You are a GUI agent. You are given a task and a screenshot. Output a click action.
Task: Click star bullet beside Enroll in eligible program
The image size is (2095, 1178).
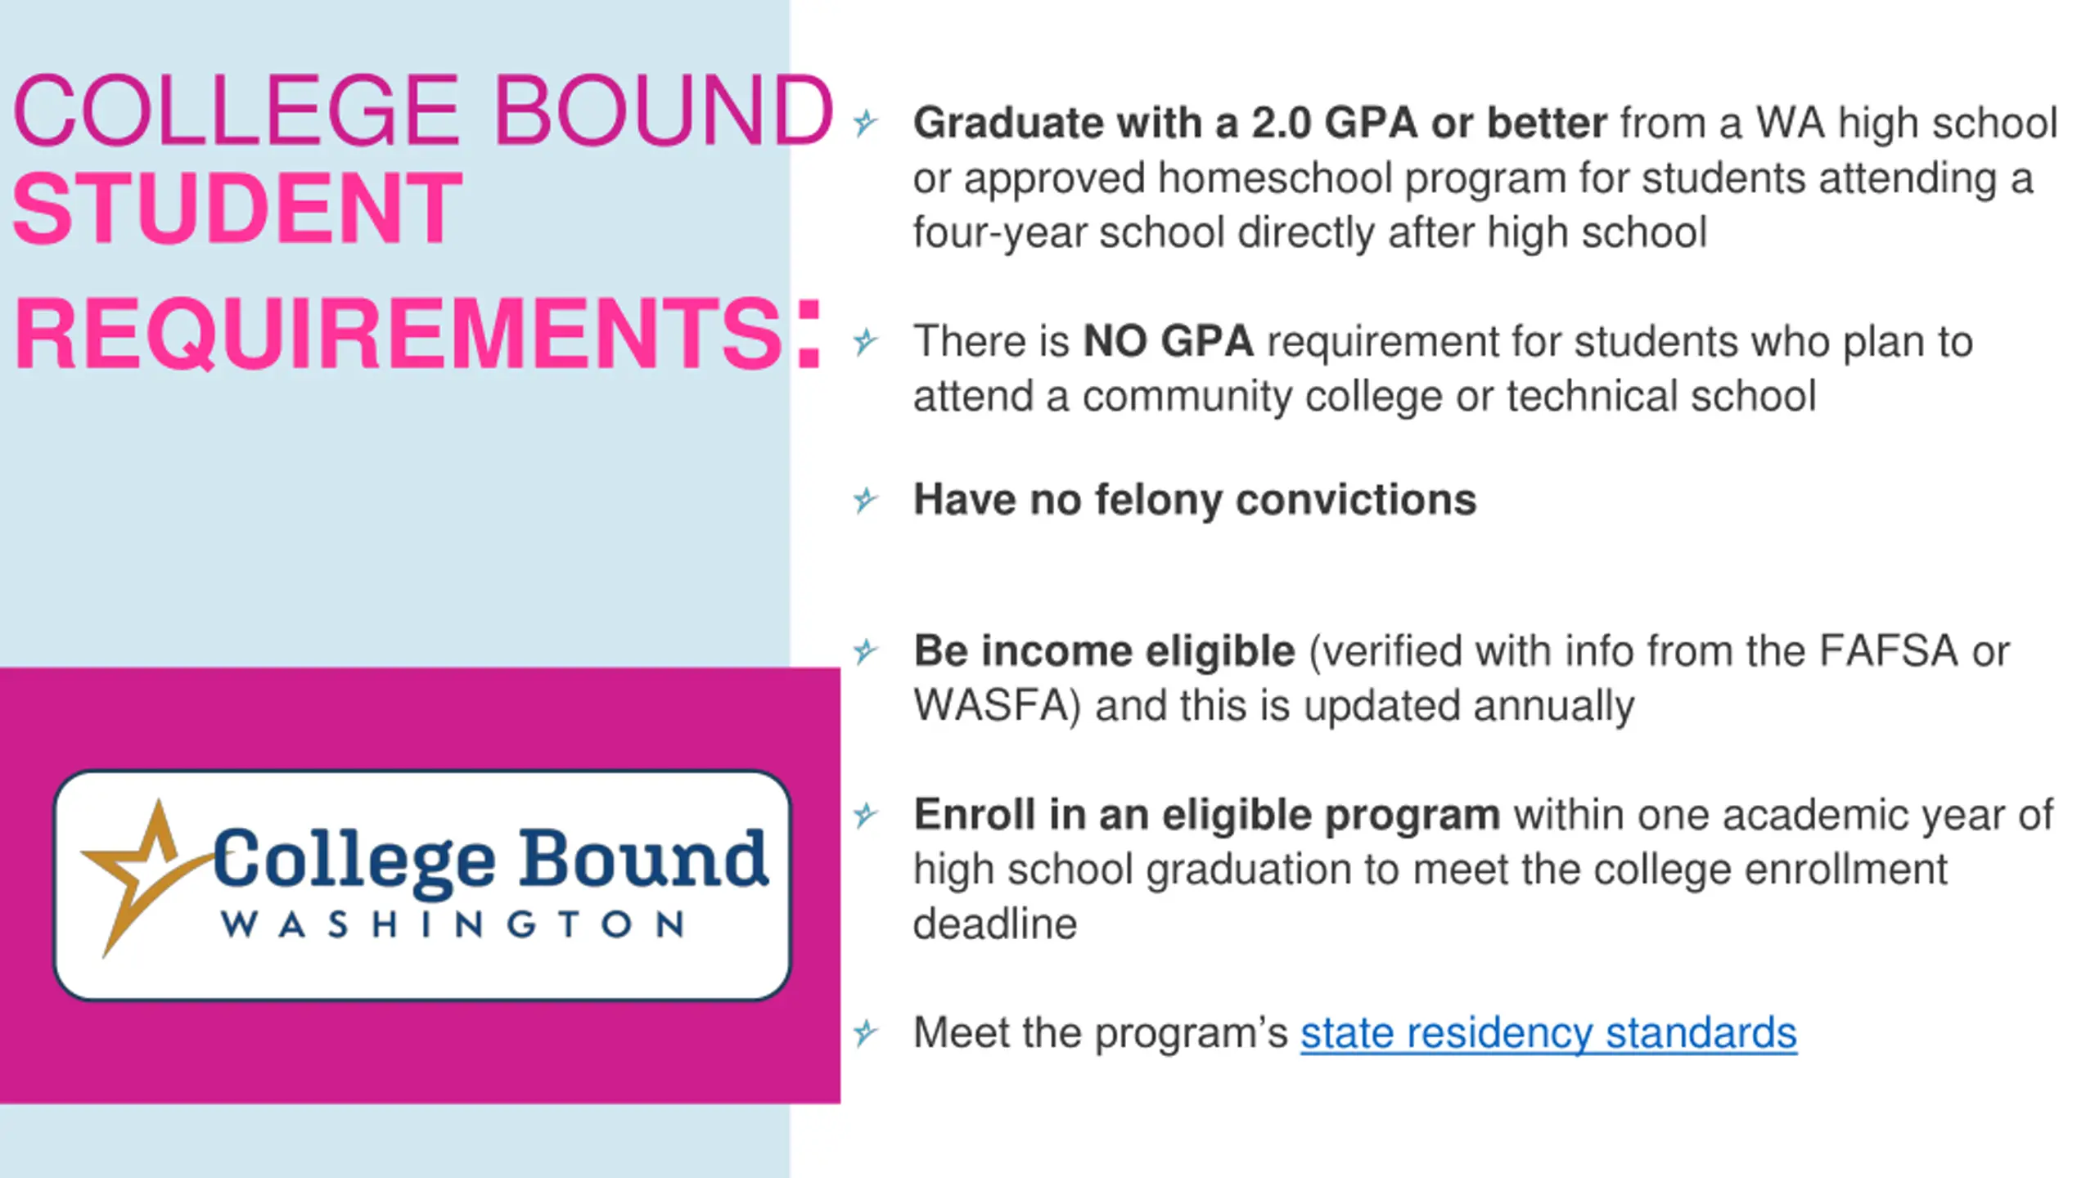(x=865, y=815)
